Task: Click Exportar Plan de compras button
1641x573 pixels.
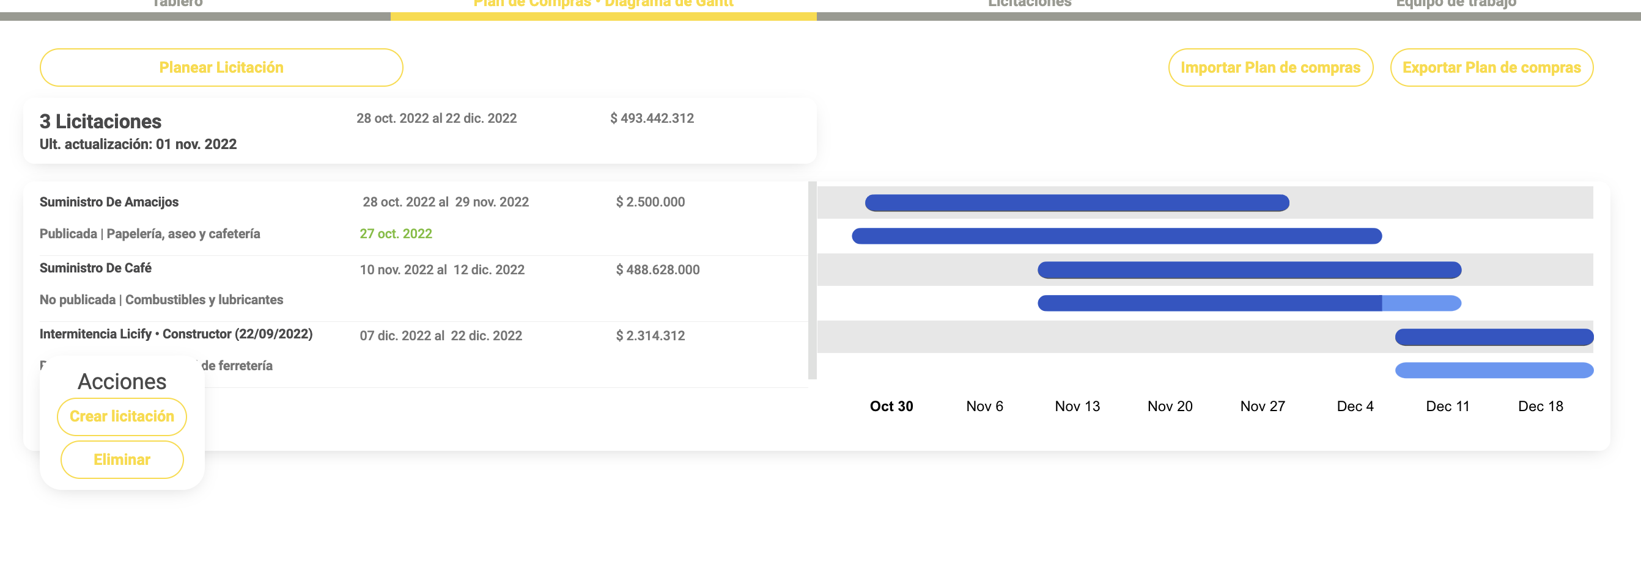Action: click(x=1491, y=67)
